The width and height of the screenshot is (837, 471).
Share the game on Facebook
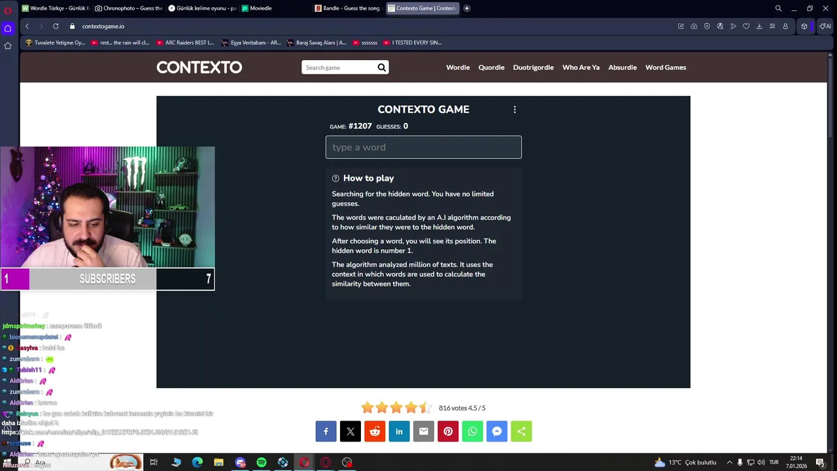click(x=326, y=431)
